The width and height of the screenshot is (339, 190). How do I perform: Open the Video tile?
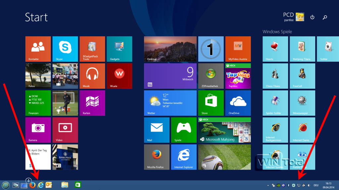(x=65, y=130)
